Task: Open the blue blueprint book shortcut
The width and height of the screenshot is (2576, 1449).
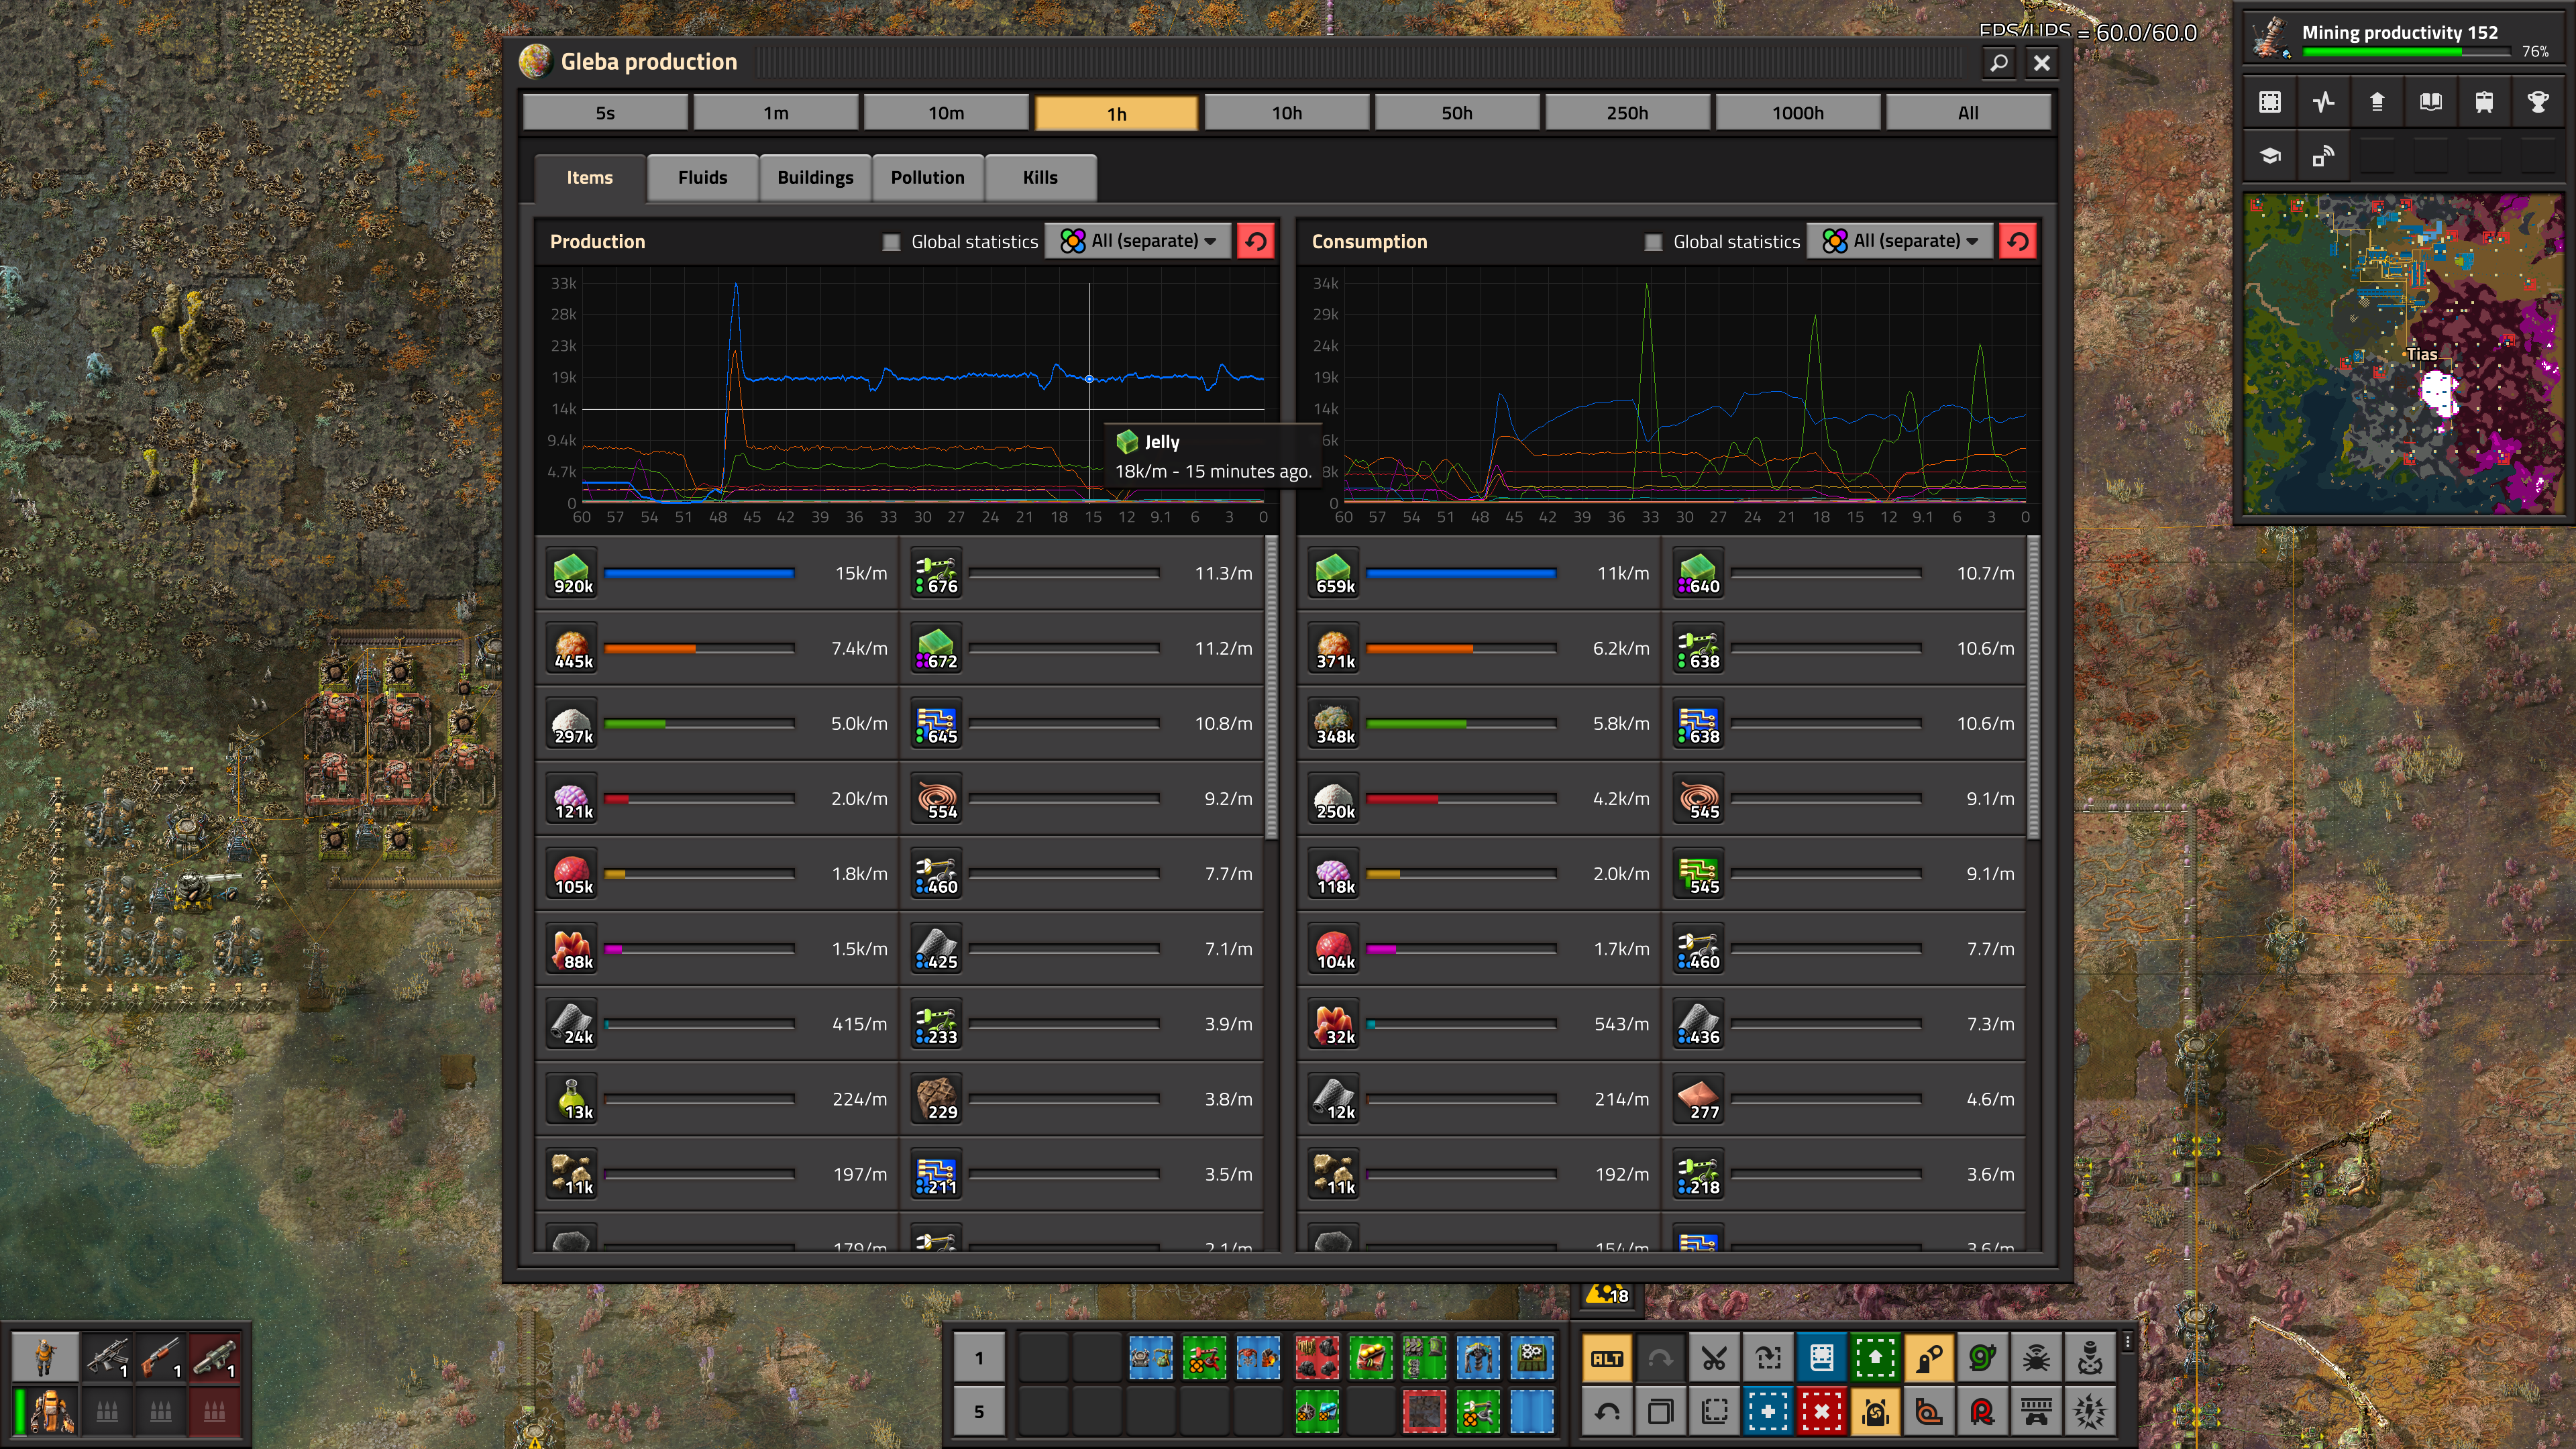Action: [1821, 1358]
